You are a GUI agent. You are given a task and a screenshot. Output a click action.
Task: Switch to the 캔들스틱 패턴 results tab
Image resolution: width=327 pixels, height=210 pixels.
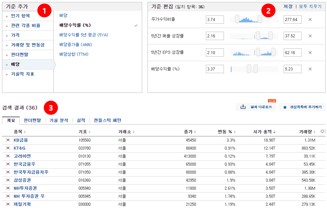[107, 120]
